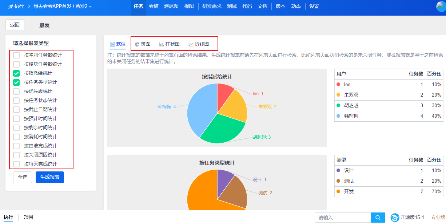
Task: Click the table icon of 默认 tab
Action: [x=112, y=44]
